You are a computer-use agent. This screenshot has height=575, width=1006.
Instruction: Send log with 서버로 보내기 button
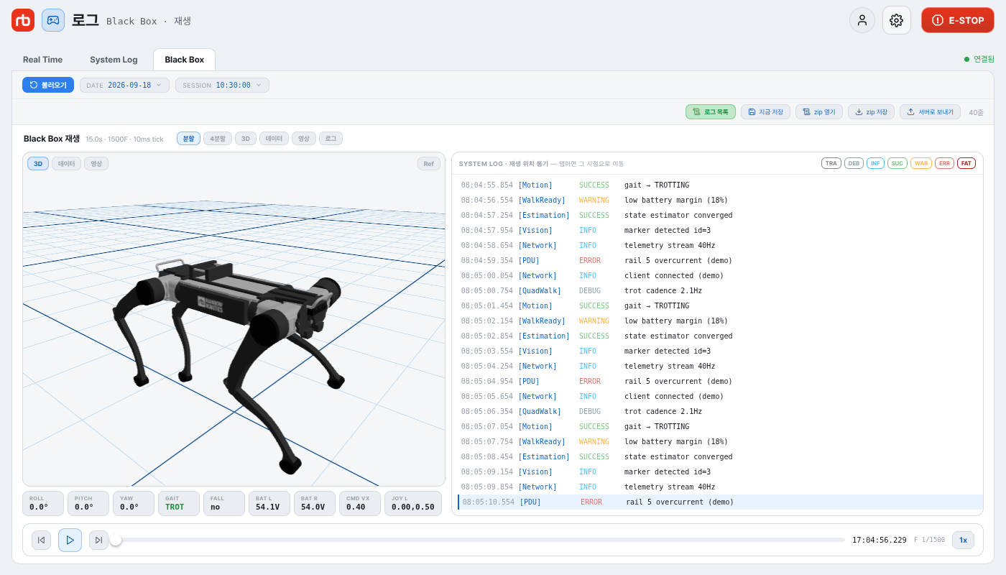click(x=930, y=112)
